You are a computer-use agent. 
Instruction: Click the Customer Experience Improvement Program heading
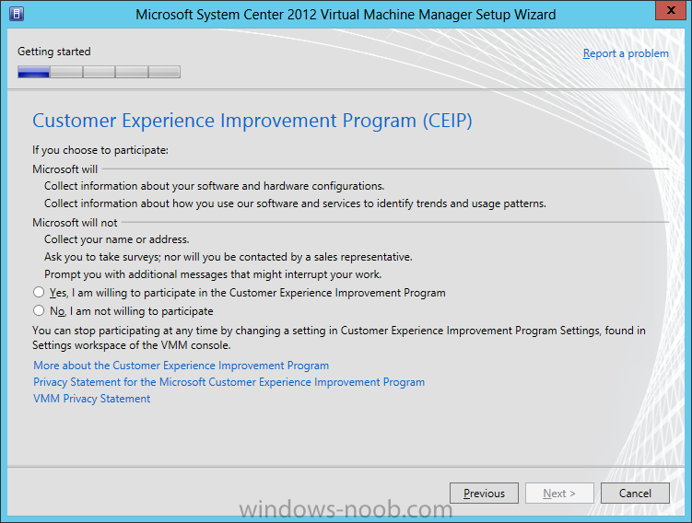(252, 121)
